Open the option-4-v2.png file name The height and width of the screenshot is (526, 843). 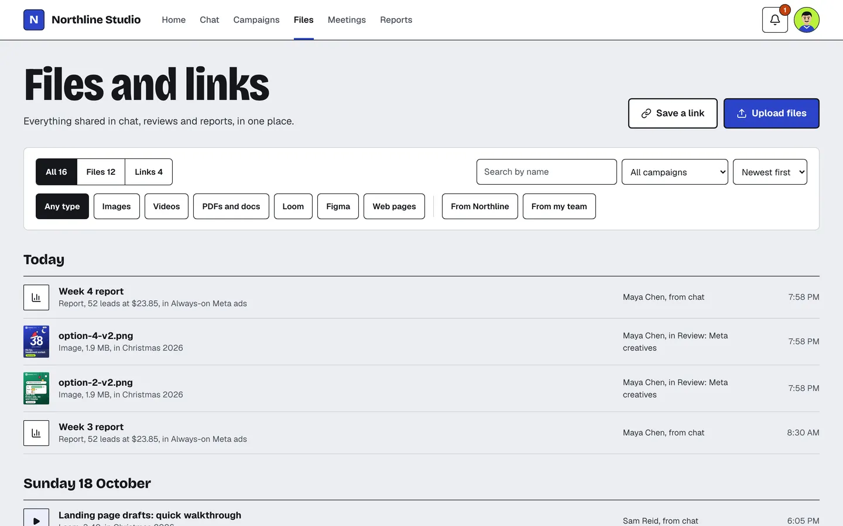pos(96,336)
